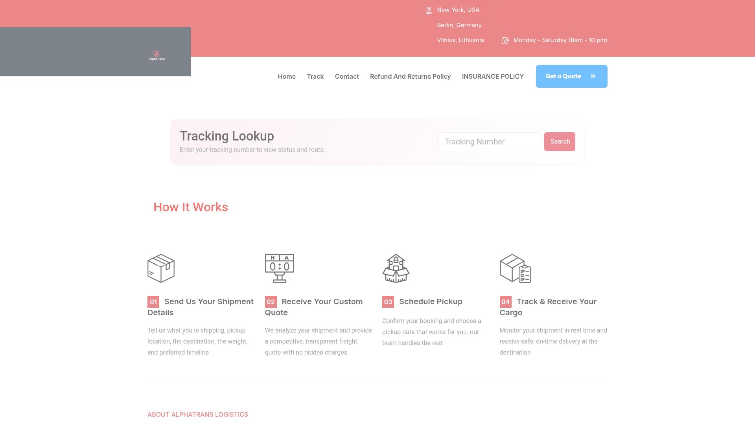
Task: Click the calendar clock hours icon
Action: pos(505,41)
